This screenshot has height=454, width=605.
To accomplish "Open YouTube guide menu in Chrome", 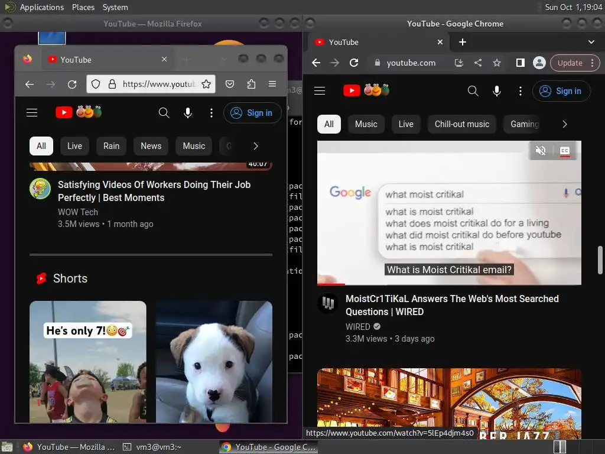I will pyautogui.click(x=320, y=91).
